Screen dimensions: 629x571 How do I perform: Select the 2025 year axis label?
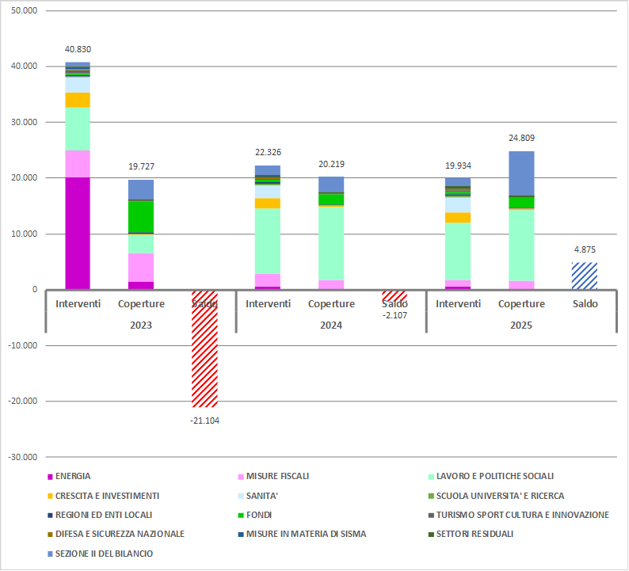pos(521,325)
